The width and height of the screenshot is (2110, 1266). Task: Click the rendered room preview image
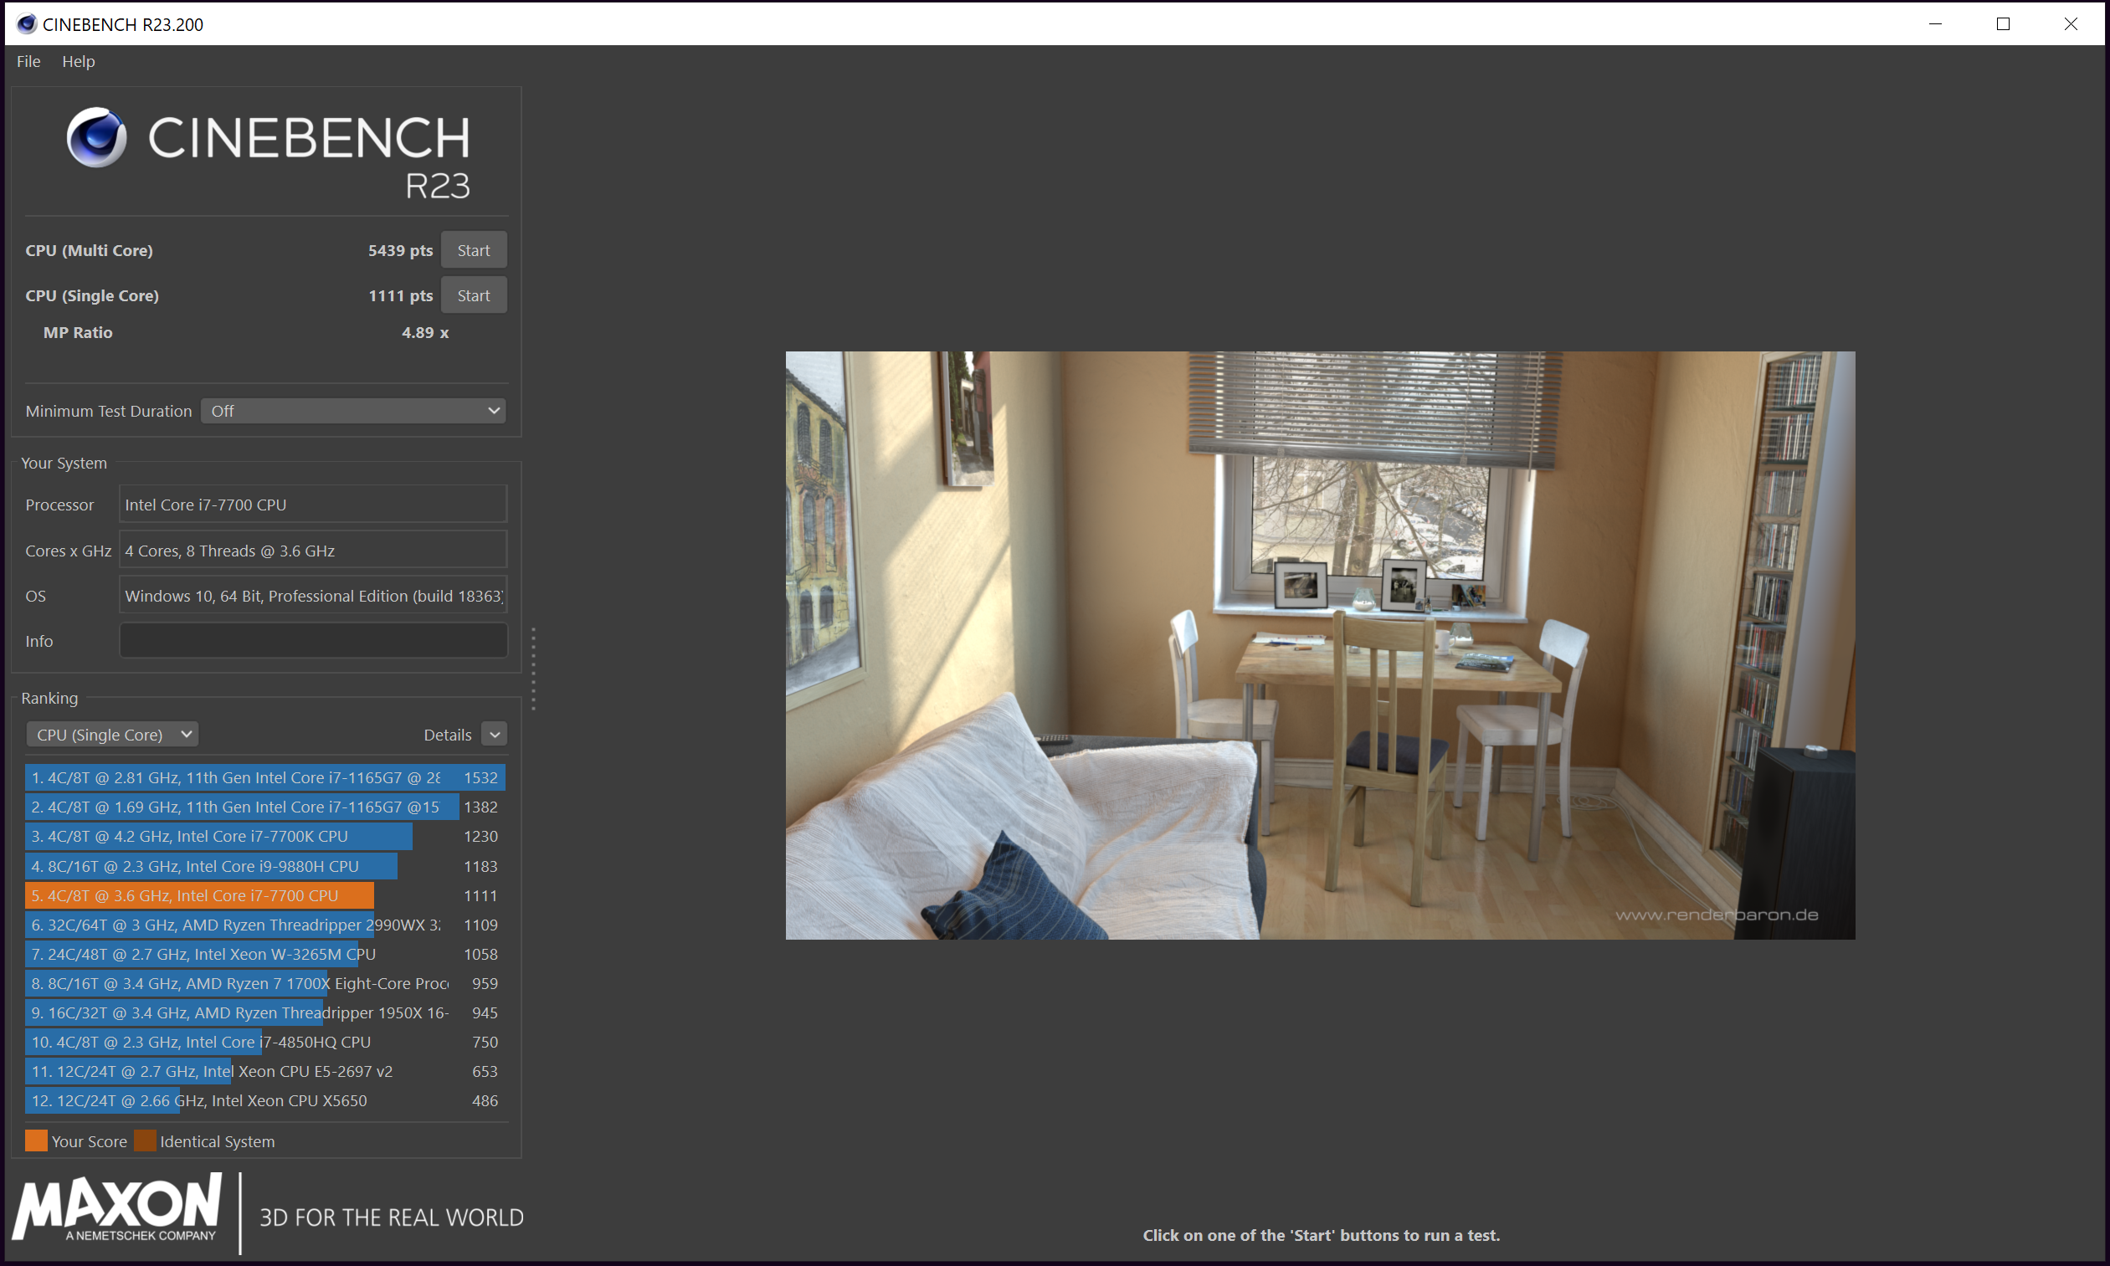(1320, 645)
